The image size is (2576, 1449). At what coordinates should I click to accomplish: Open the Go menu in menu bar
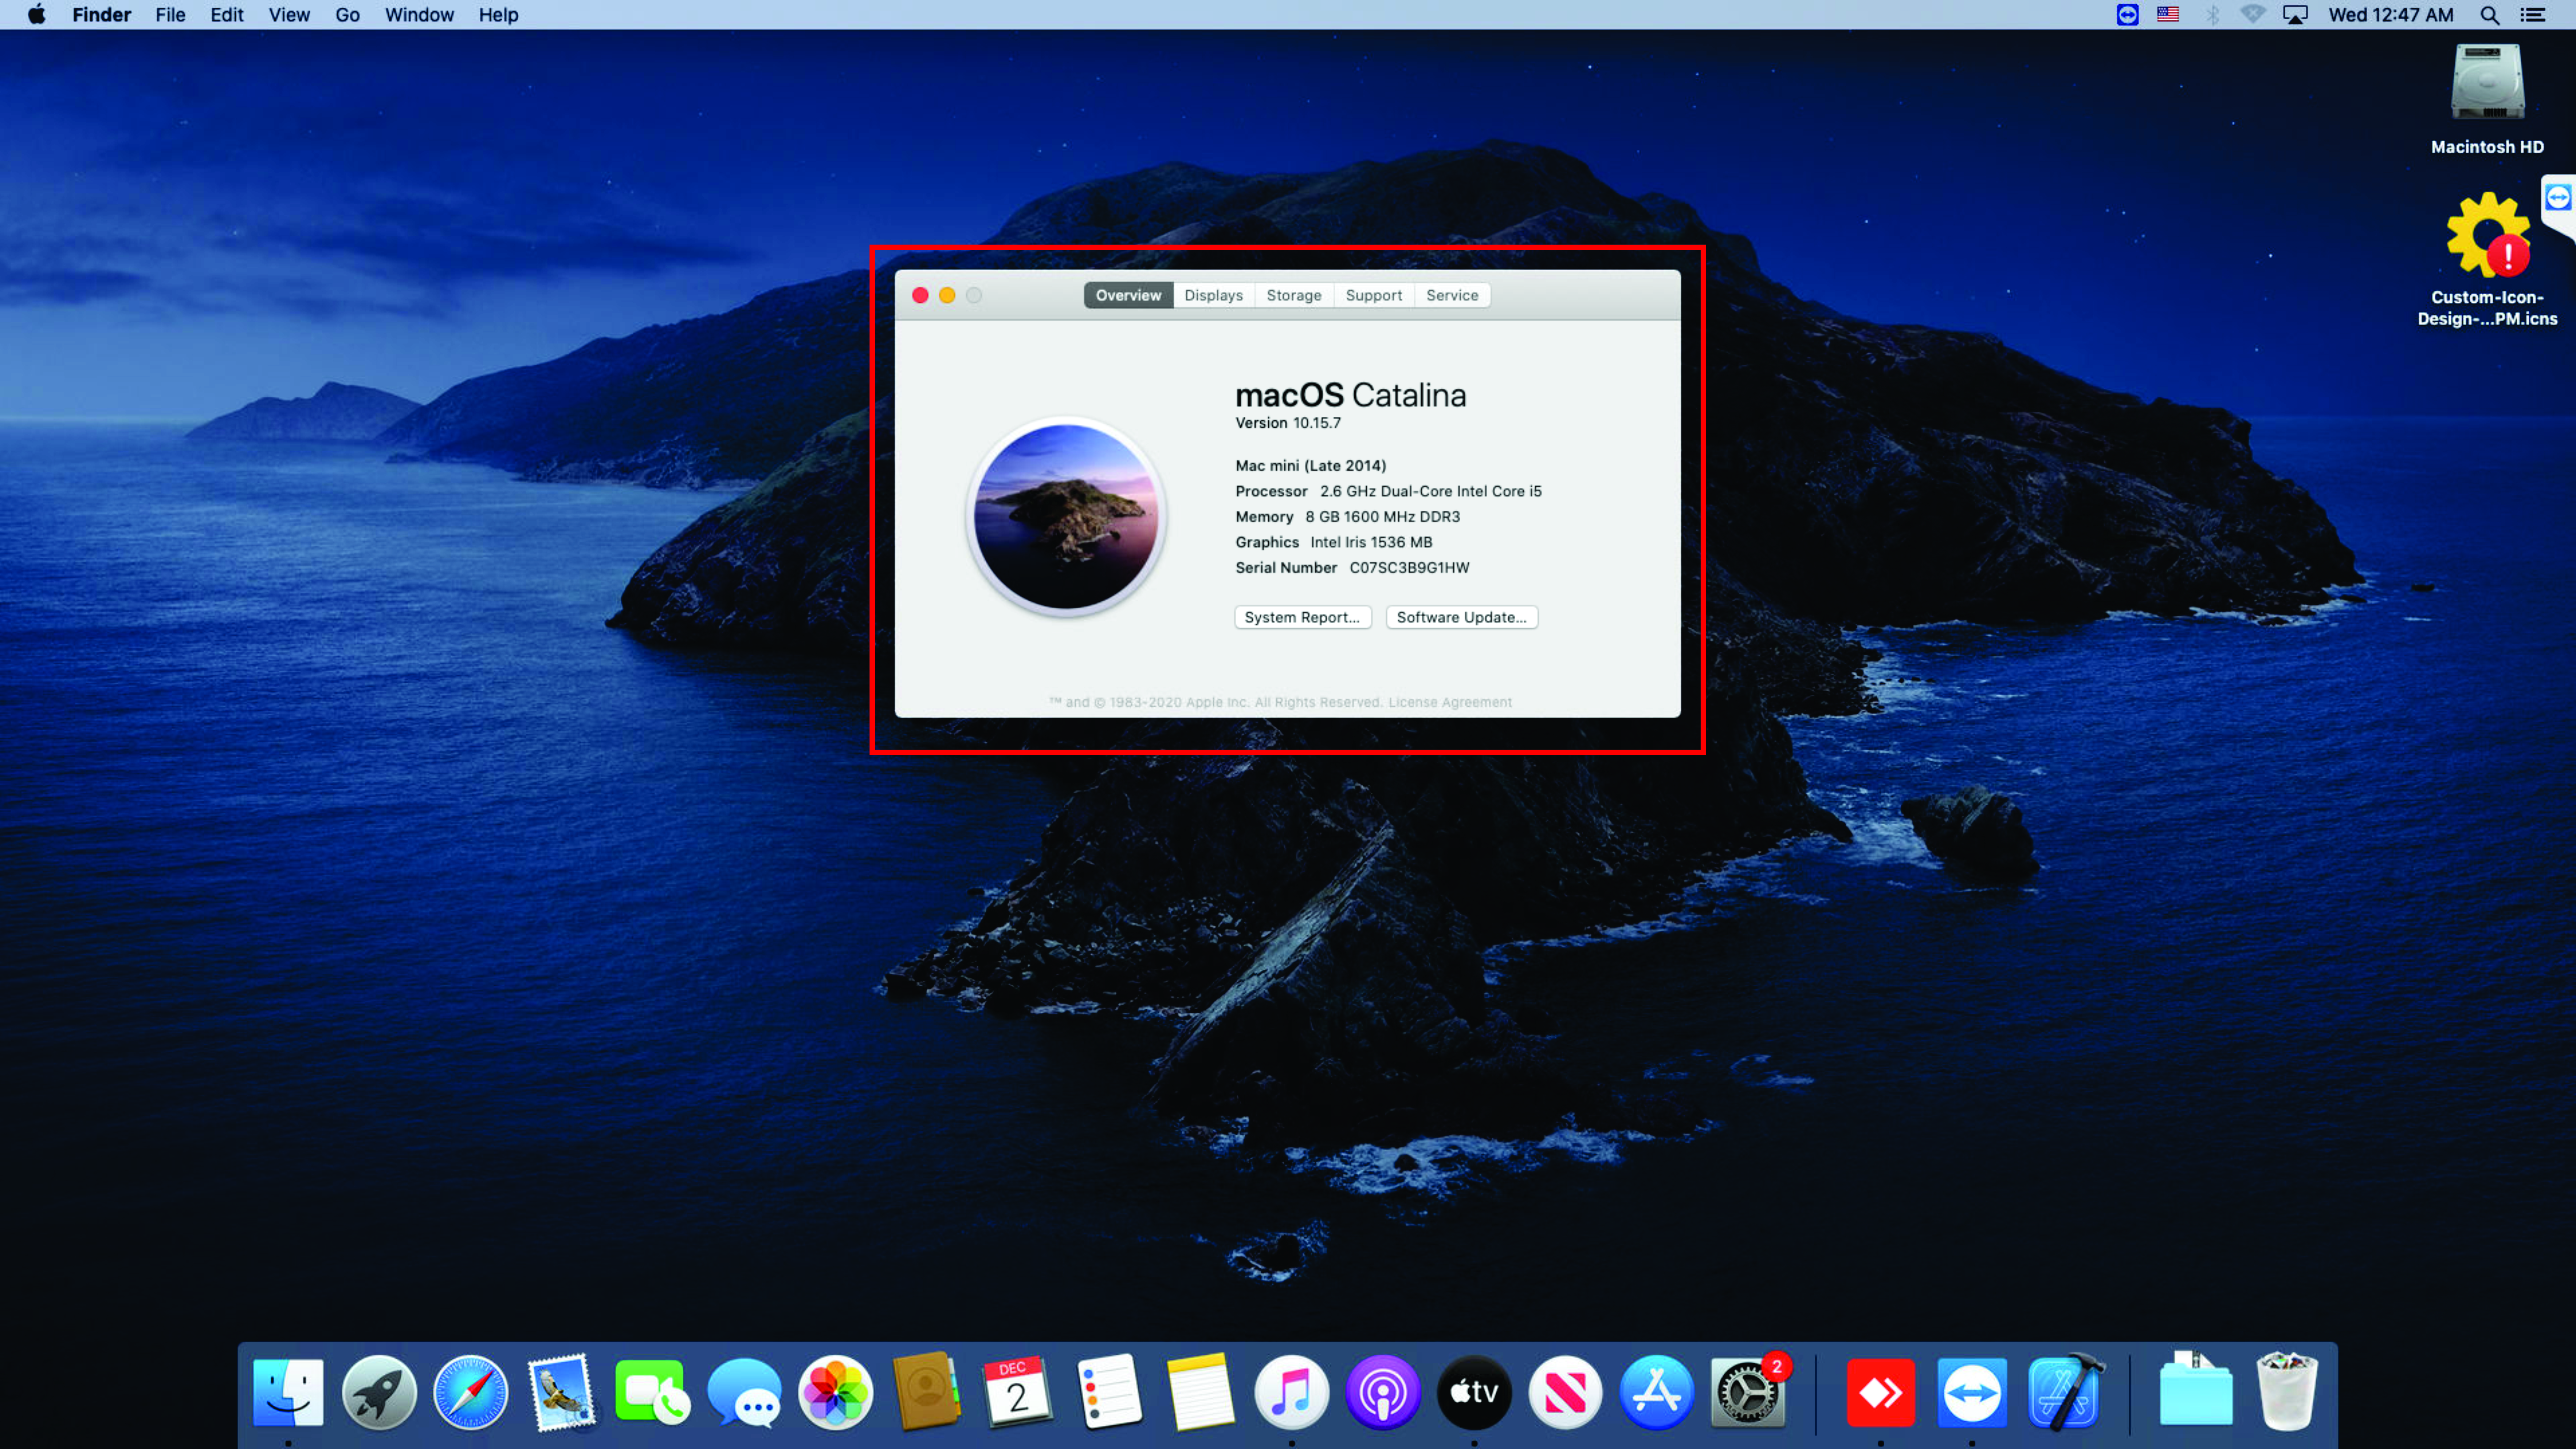point(347,15)
